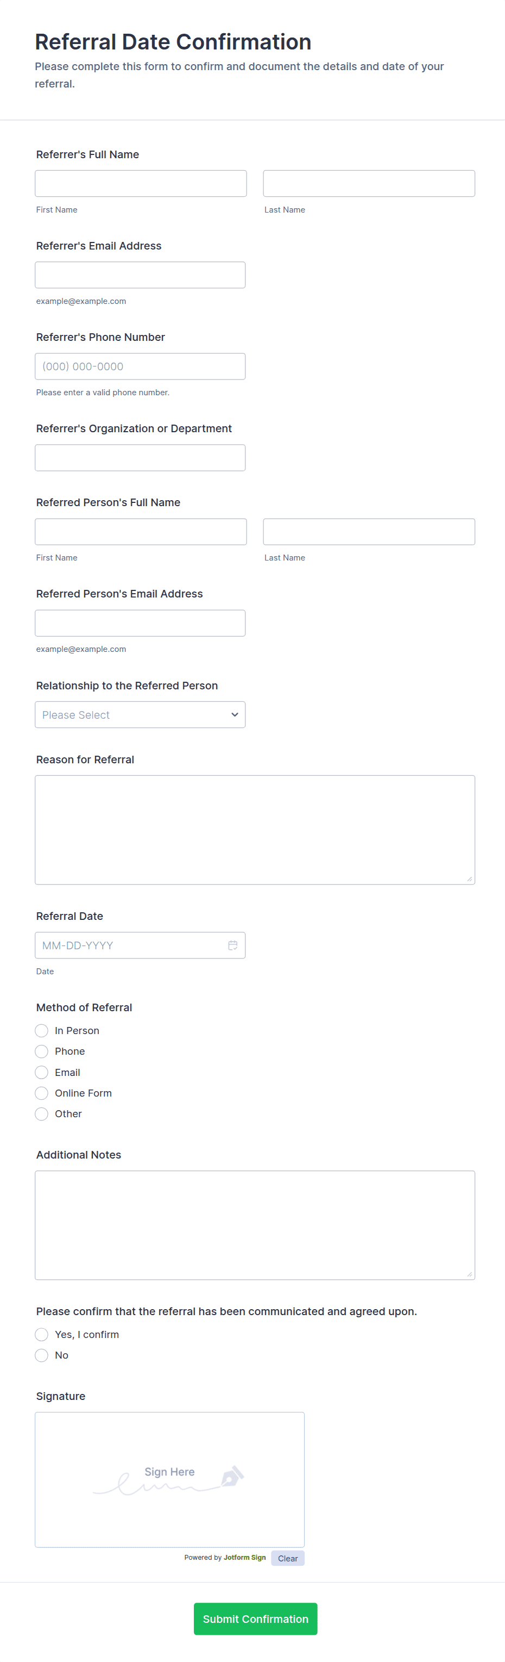The width and height of the screenshot is (505, 1662).
Task: Clear the signature field
Action: coord(287,1558)
